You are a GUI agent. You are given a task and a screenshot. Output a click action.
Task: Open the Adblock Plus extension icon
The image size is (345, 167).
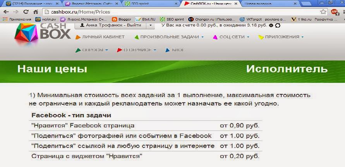coord(335,12)
